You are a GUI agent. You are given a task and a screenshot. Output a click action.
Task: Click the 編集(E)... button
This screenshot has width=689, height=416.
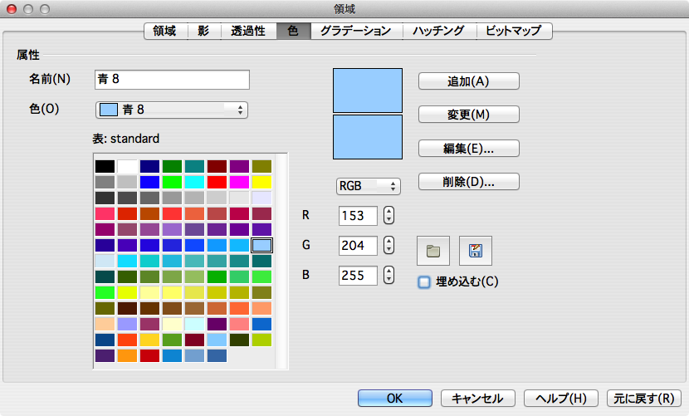(469, 148)
